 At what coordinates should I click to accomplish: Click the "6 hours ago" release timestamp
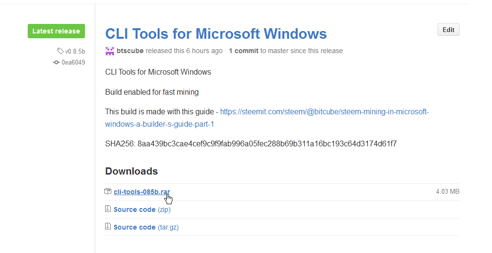(204, 51)
